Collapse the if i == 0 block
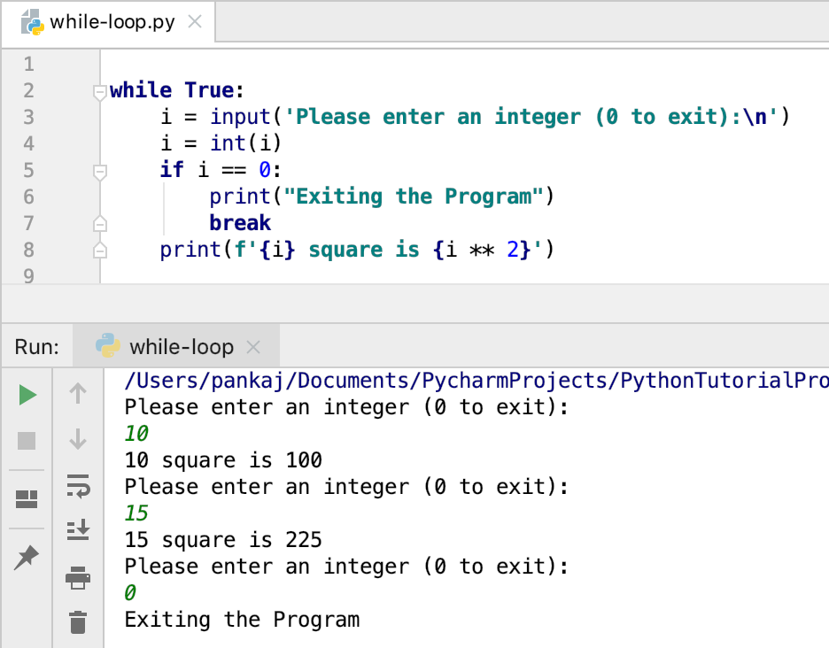Image resolution: width=829 pixels, height=648 pixels. pos(99,171)
